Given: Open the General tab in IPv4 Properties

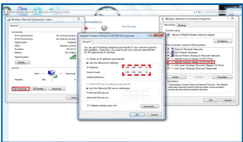Looking at the screenshot, I should click(x=87, y=42).
